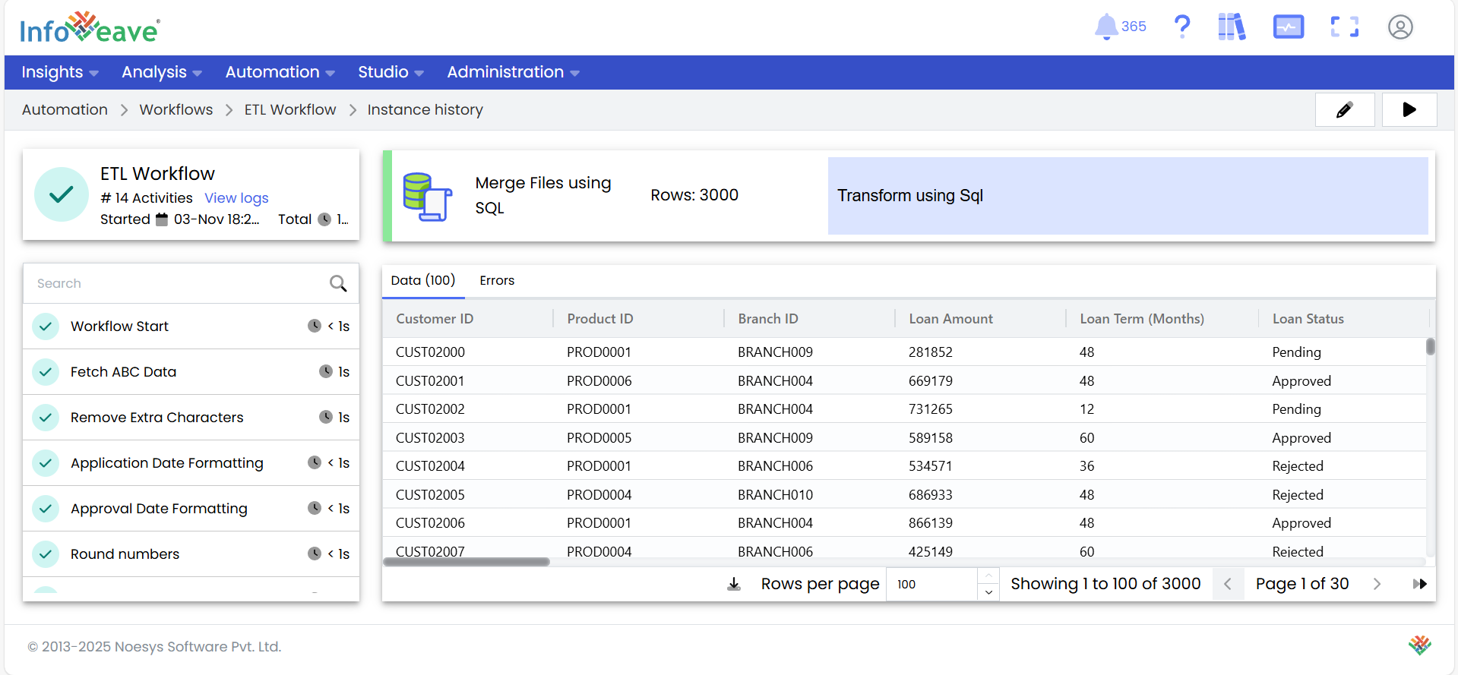1458x675 pixels.
Task: Open the user profile icon
Action: (1399, 27)
